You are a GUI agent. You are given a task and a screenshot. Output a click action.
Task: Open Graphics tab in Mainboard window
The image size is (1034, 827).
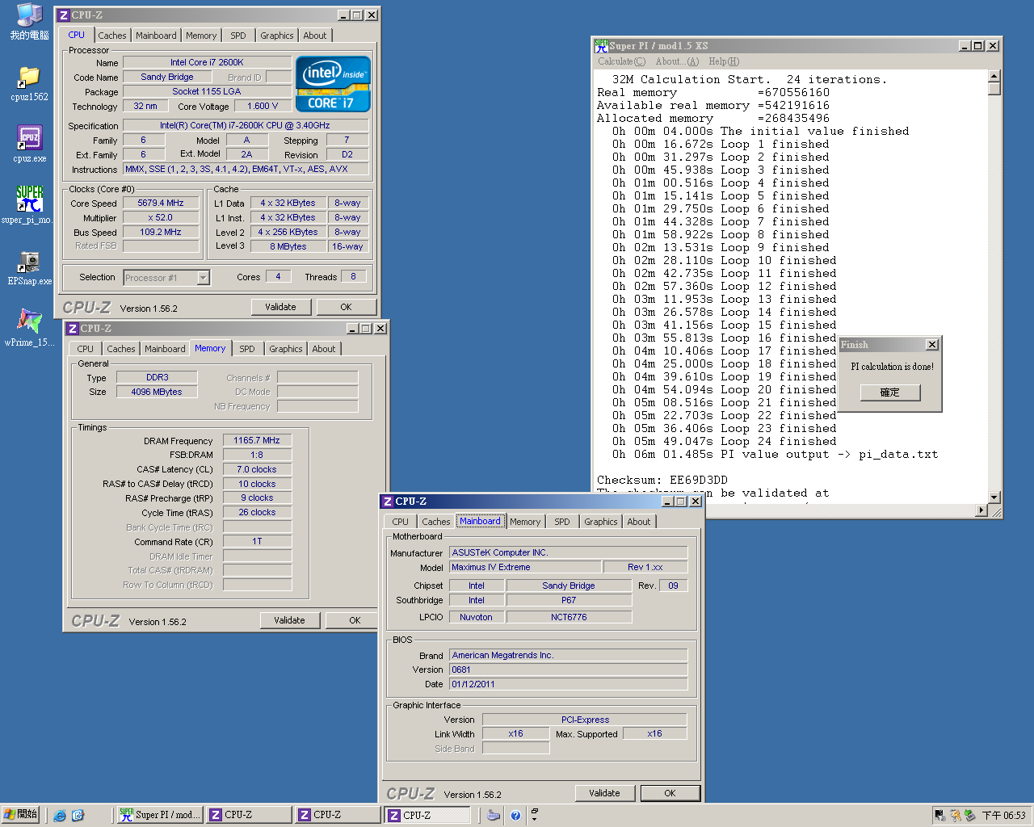600,522
